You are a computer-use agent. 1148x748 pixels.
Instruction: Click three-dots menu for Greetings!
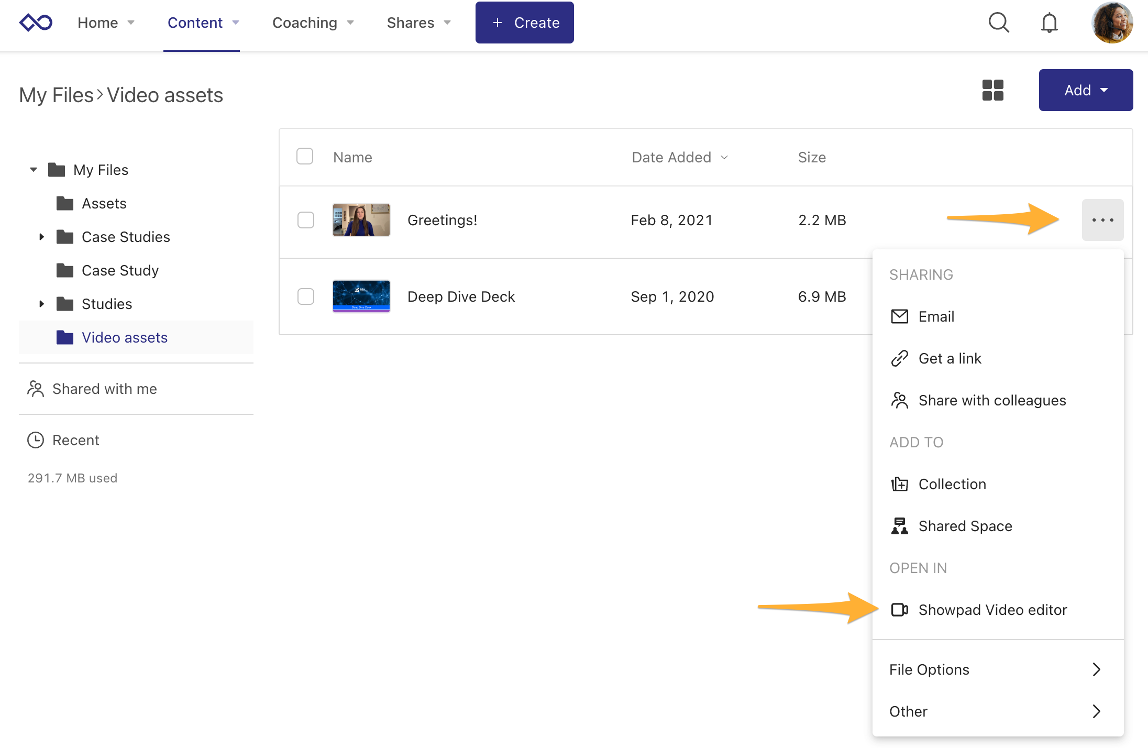click(x=1102, y=220)
